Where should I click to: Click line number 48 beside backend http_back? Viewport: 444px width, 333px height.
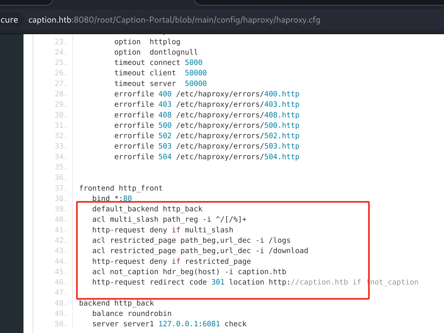(x=61, y=303)
